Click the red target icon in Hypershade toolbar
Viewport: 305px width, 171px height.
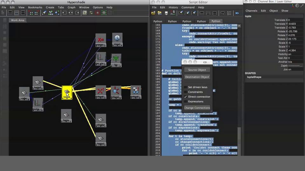98,13
